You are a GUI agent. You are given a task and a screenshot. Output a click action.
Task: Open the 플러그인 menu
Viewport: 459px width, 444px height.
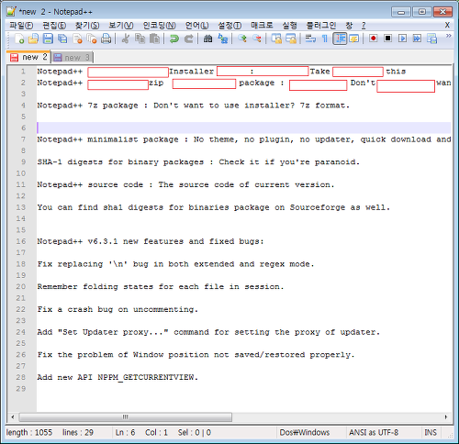321,26
